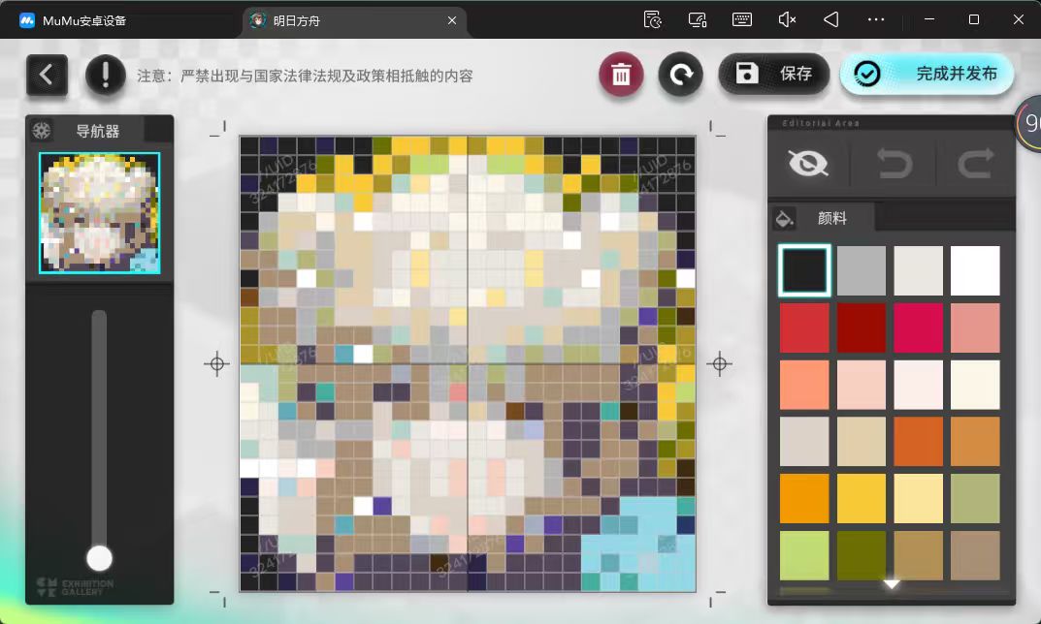Select the light peach pink swatch

coord(862,385)
